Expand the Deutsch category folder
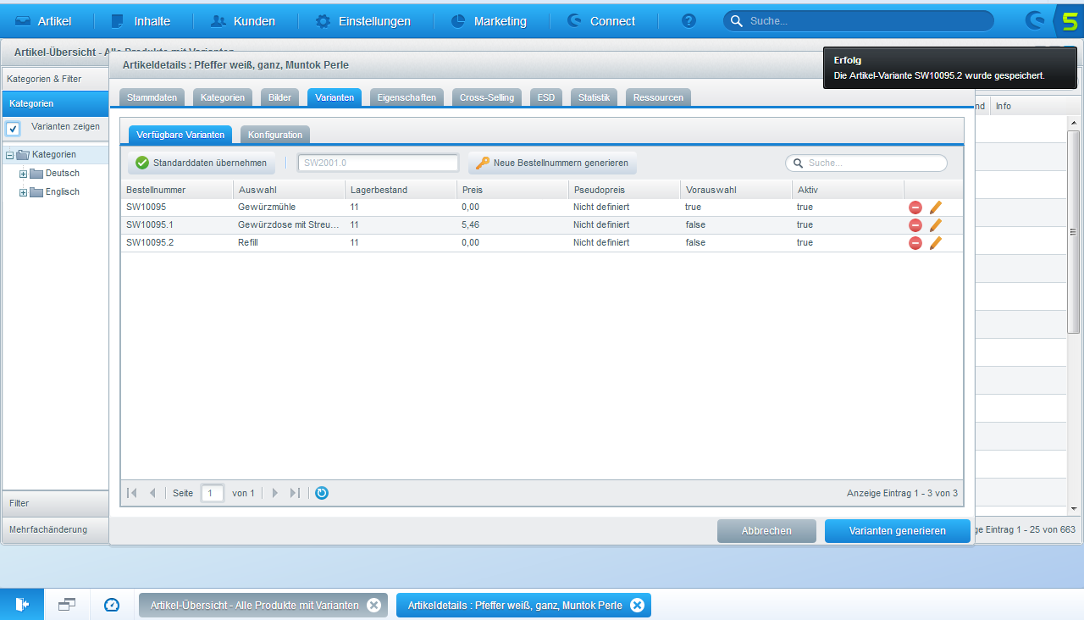This screenshot has width=1084, height=620. click(24, 174)
